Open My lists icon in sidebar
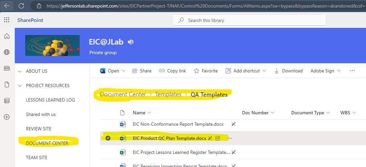The height and width of the screenshot is (167, 366). [7, 101]
